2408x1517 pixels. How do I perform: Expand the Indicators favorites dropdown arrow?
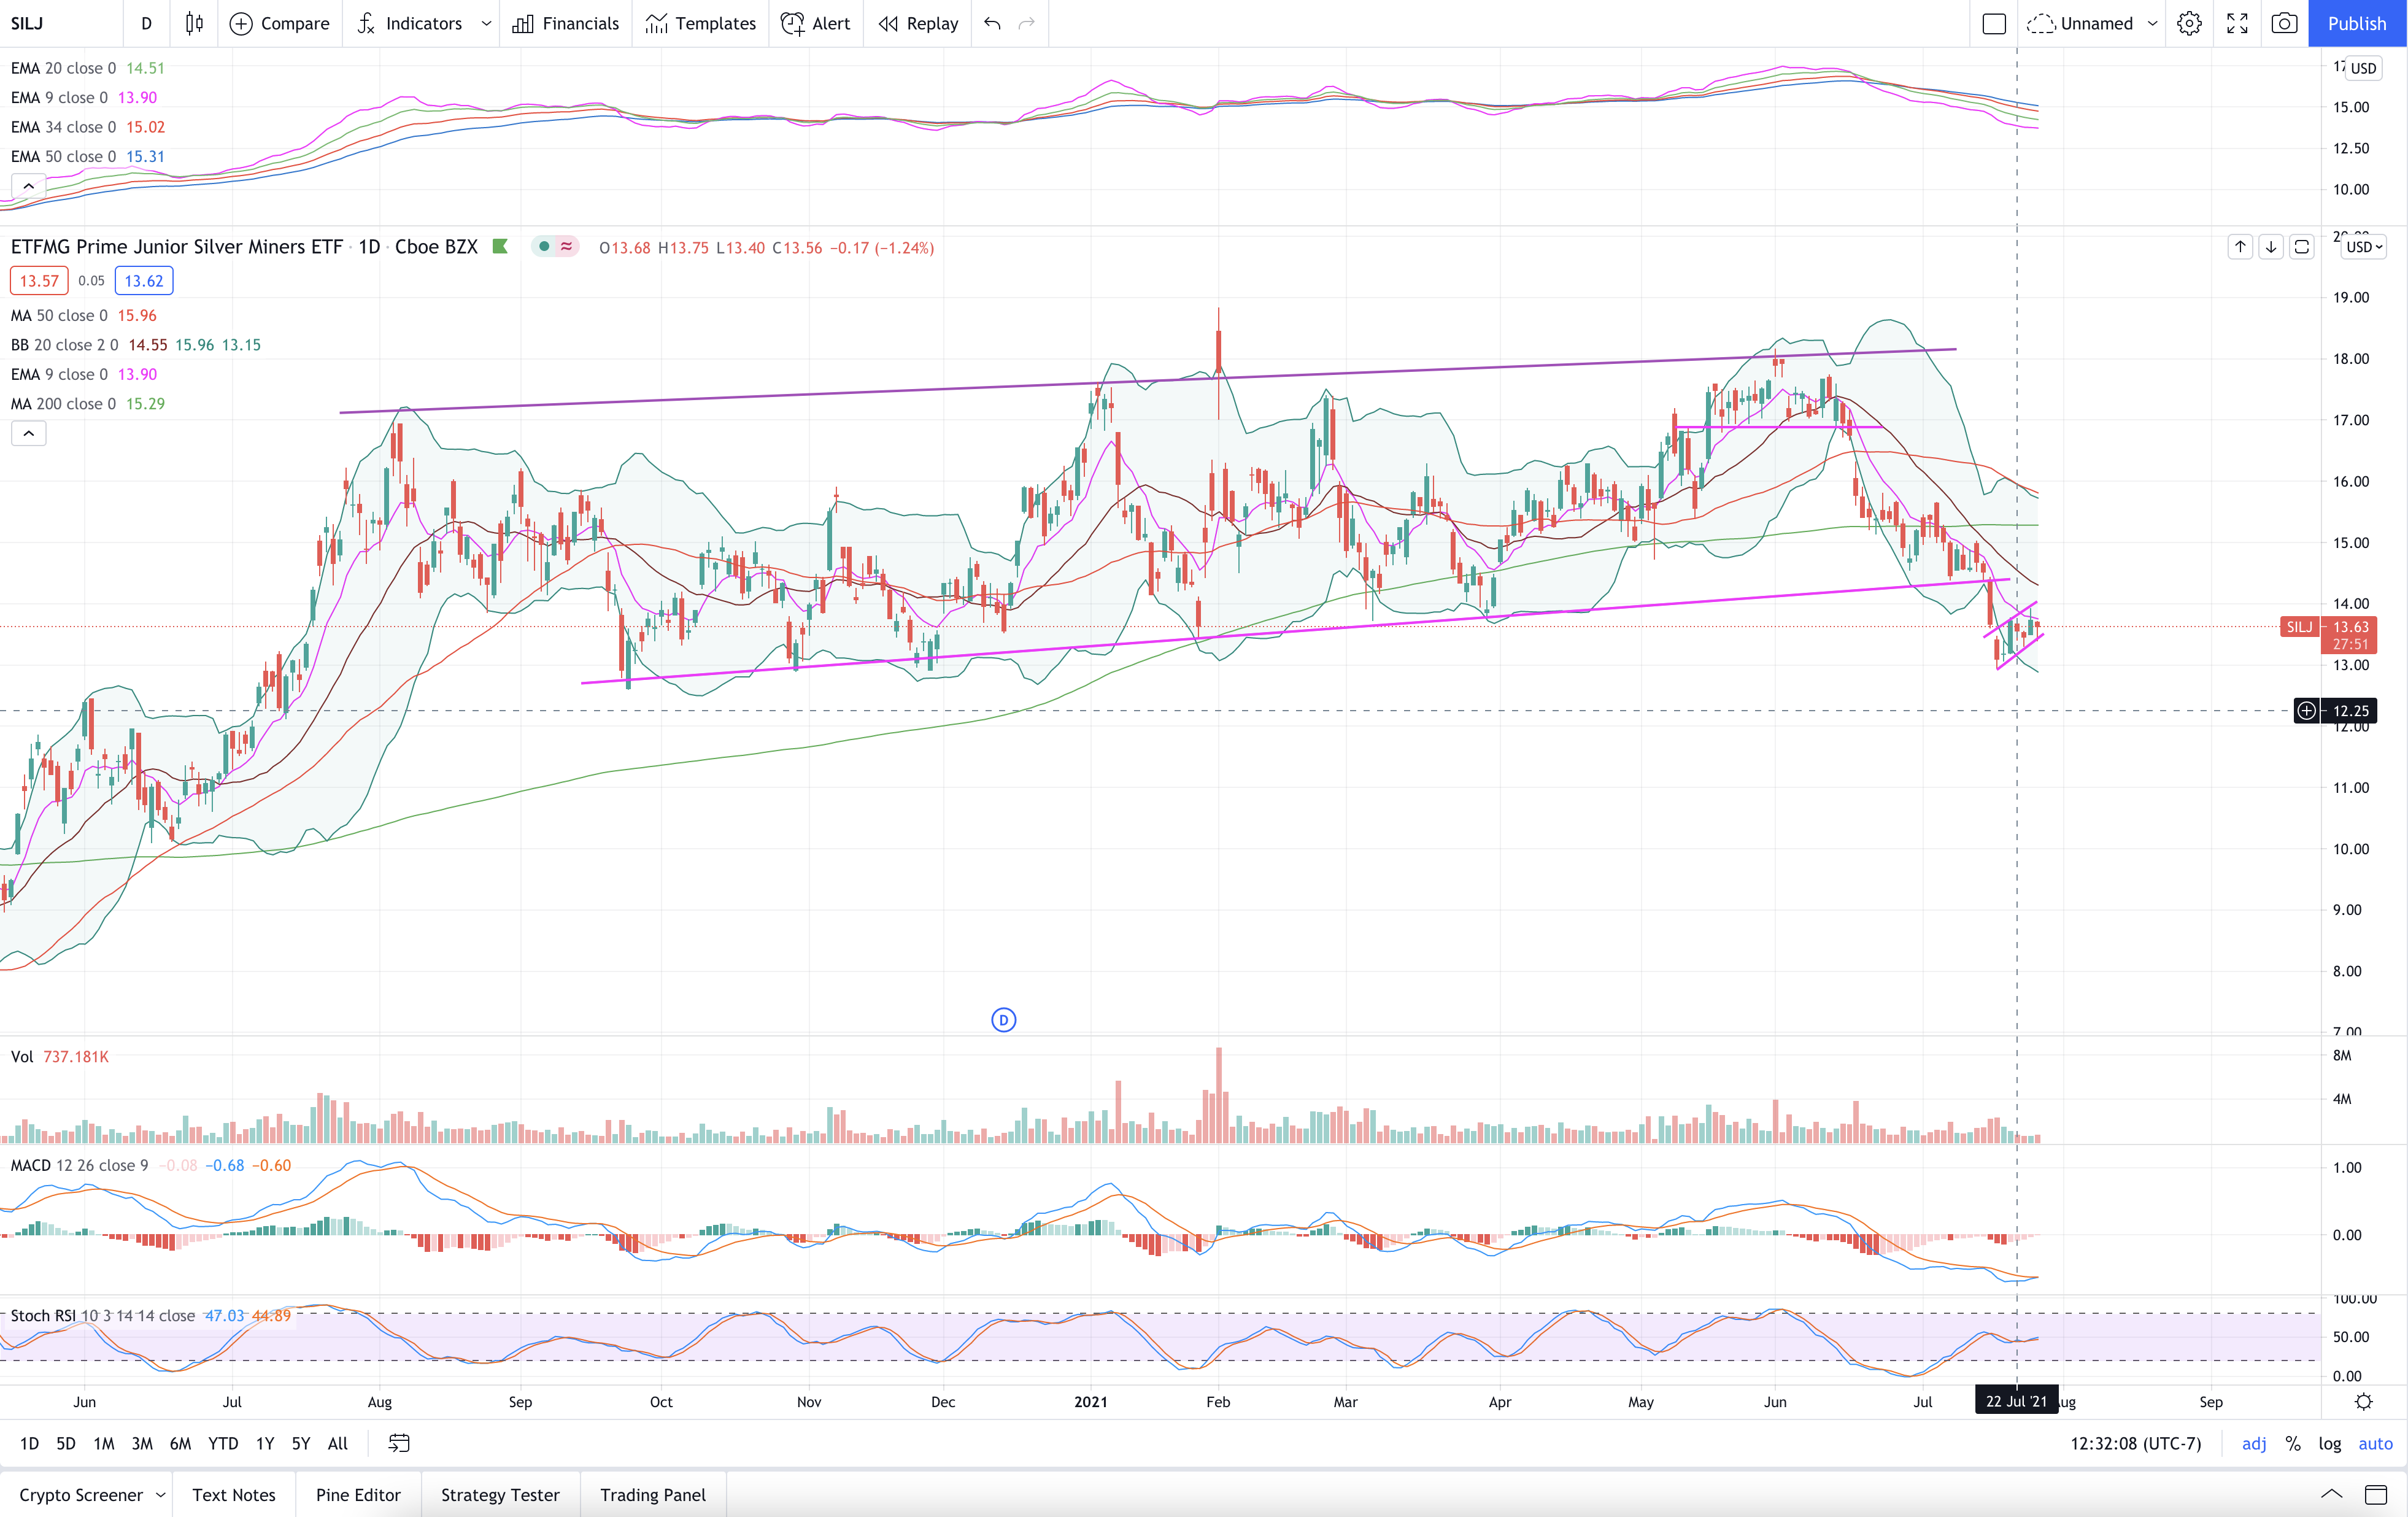tap(486, 23)
